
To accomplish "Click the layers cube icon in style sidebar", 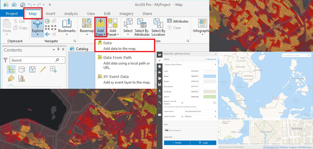I will click(x=160, y=66).
